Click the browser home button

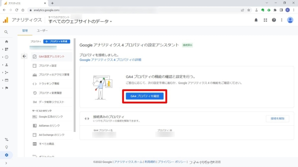coord(23,10)
